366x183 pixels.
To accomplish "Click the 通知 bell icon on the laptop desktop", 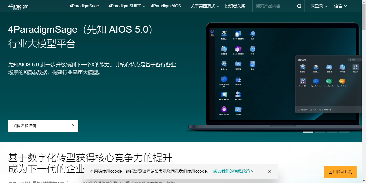I will pos(252,34).
